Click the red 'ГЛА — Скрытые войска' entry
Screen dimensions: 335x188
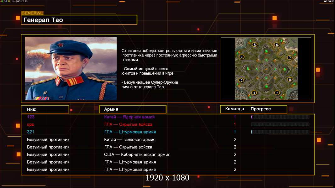(128, 124)
